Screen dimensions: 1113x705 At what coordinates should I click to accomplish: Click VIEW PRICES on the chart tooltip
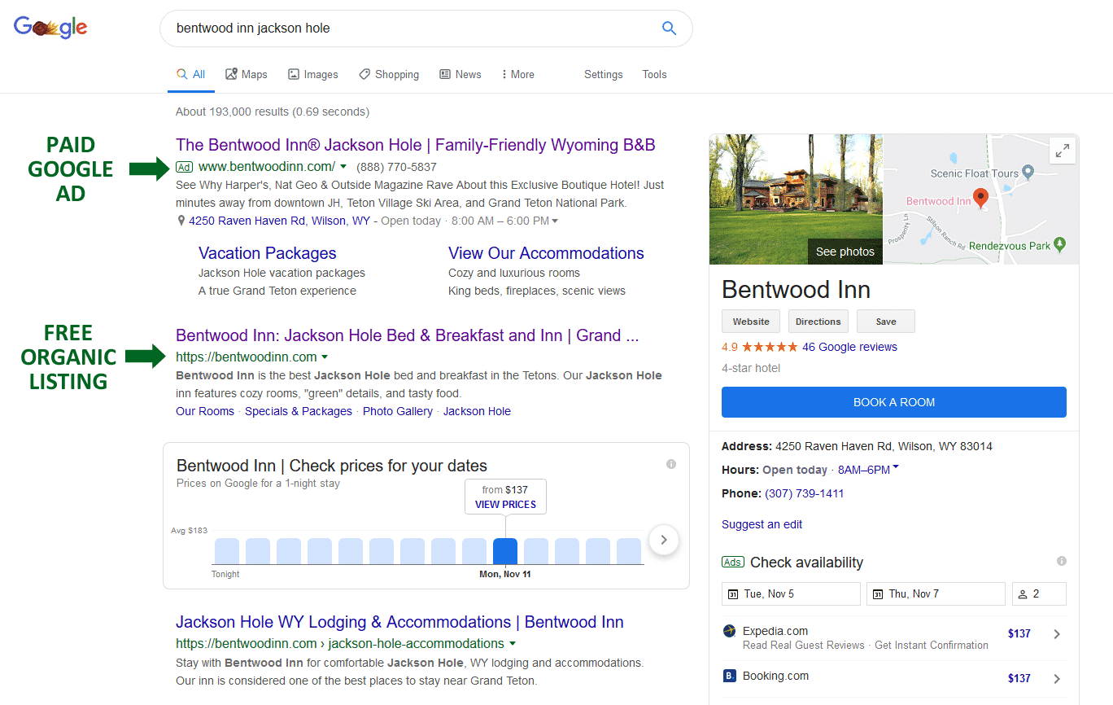click(505, 505)
